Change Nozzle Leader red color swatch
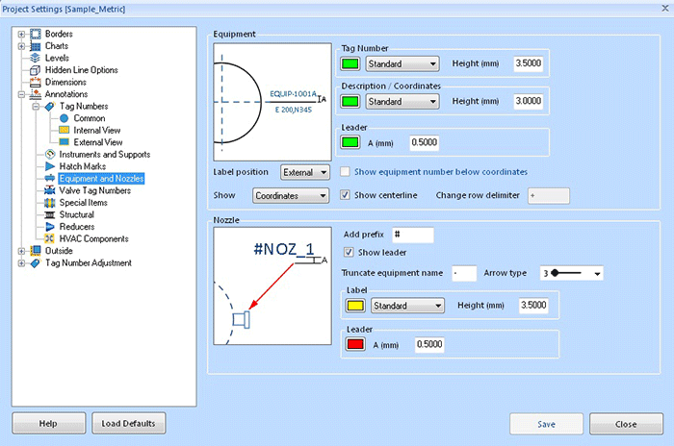 pyautogui.click(x=355, y=344)
